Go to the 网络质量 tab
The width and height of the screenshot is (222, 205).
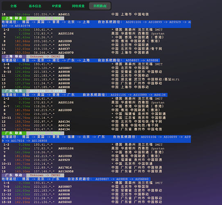pos(78,6)
